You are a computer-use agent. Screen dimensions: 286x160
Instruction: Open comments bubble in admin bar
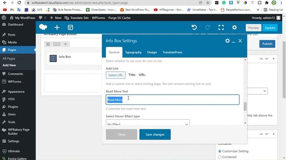click(41, 18)
